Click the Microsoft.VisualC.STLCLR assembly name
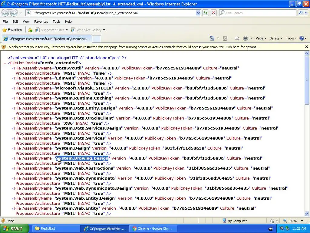Image resolution: width=310 pixels, height=233 pixels. click(84, 88)
